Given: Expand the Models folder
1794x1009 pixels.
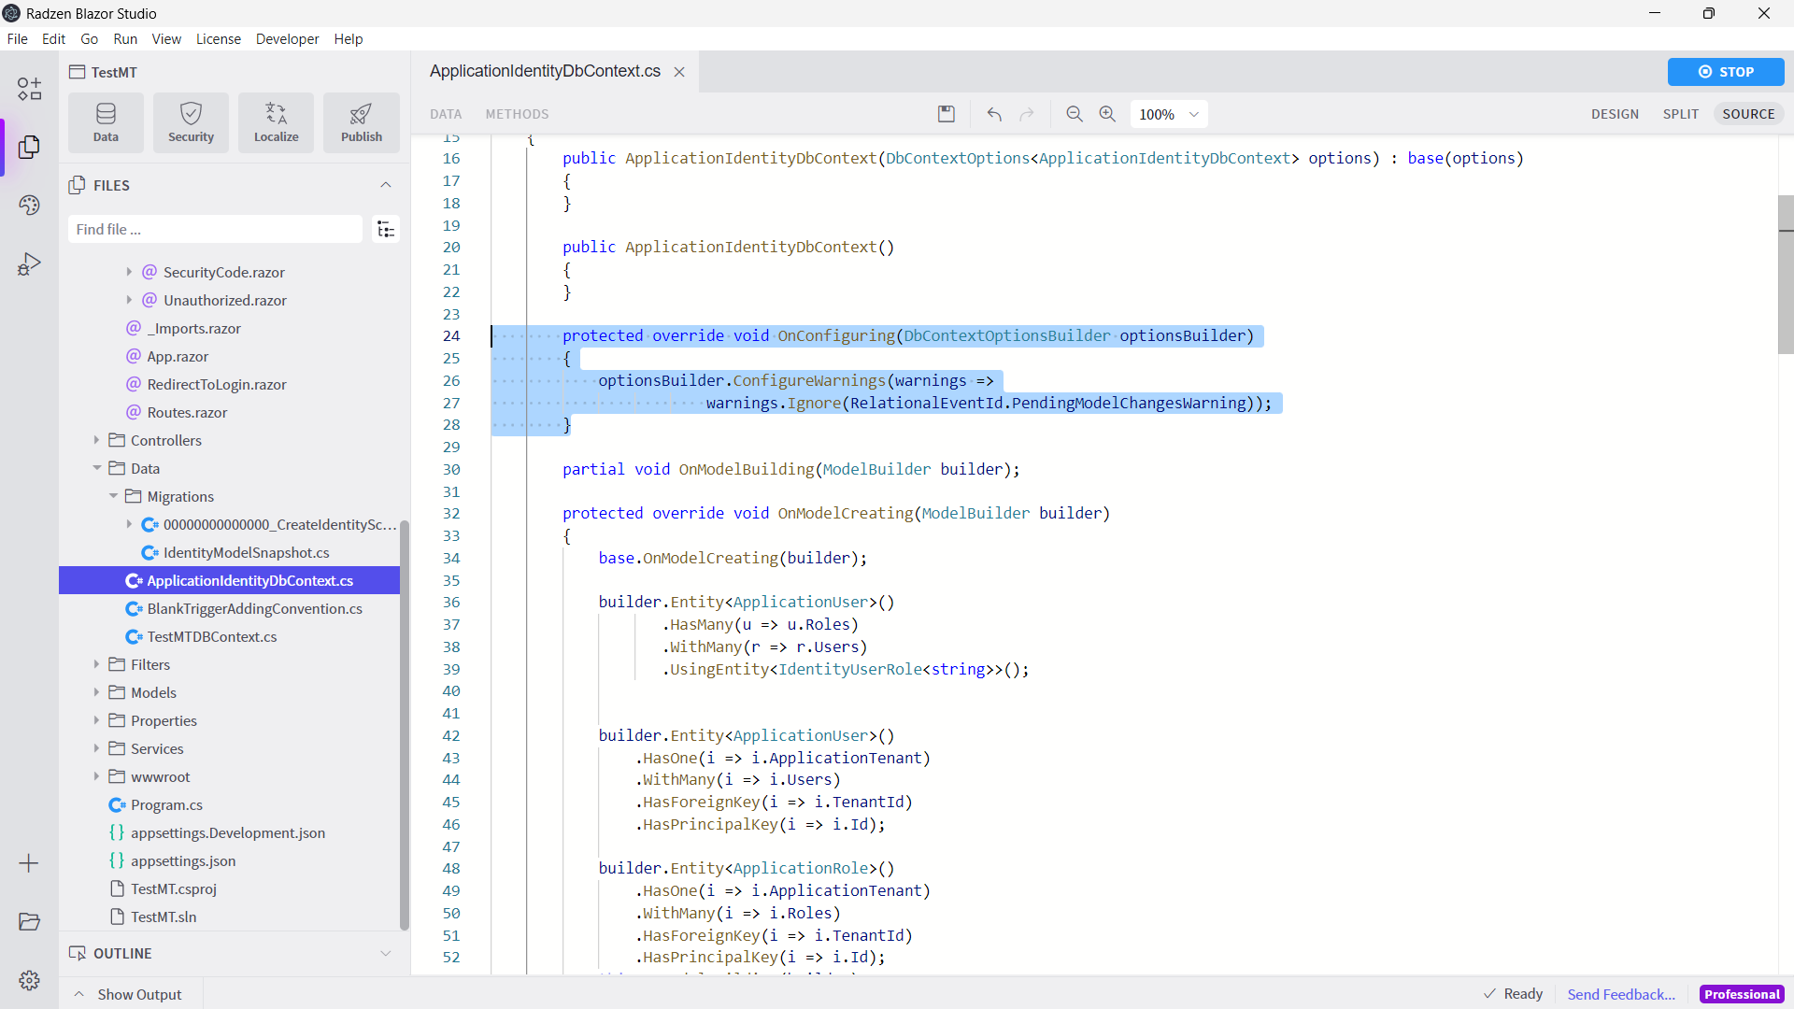Looking at the screenshot, I should click(x=96, y=692).
